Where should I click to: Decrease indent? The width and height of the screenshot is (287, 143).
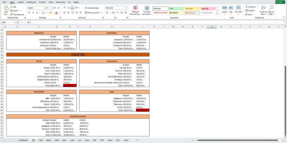pyautogui.click(x=77, y=12)
